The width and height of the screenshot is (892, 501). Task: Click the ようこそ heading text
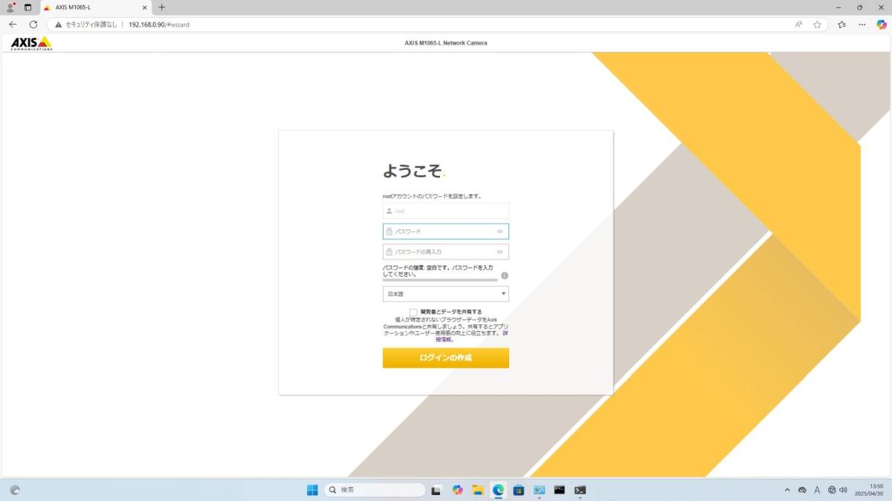(413, 171)
